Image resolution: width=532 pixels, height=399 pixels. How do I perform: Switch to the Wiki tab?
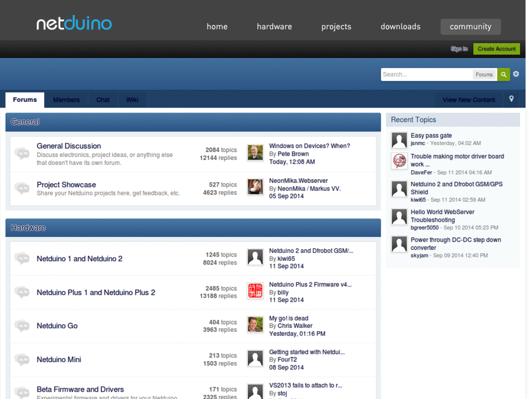132,100
